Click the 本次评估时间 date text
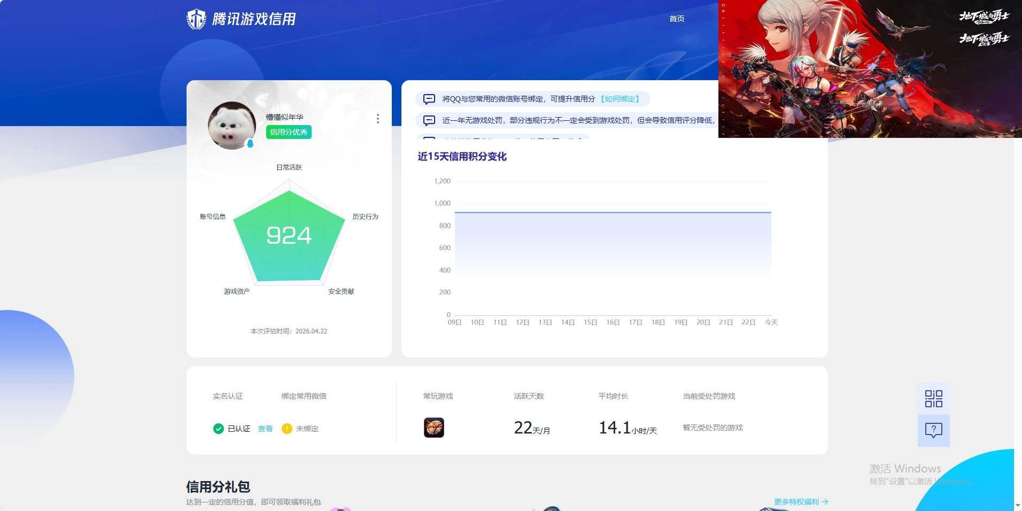Screen dimensions: 1022x511 (289, 331)
